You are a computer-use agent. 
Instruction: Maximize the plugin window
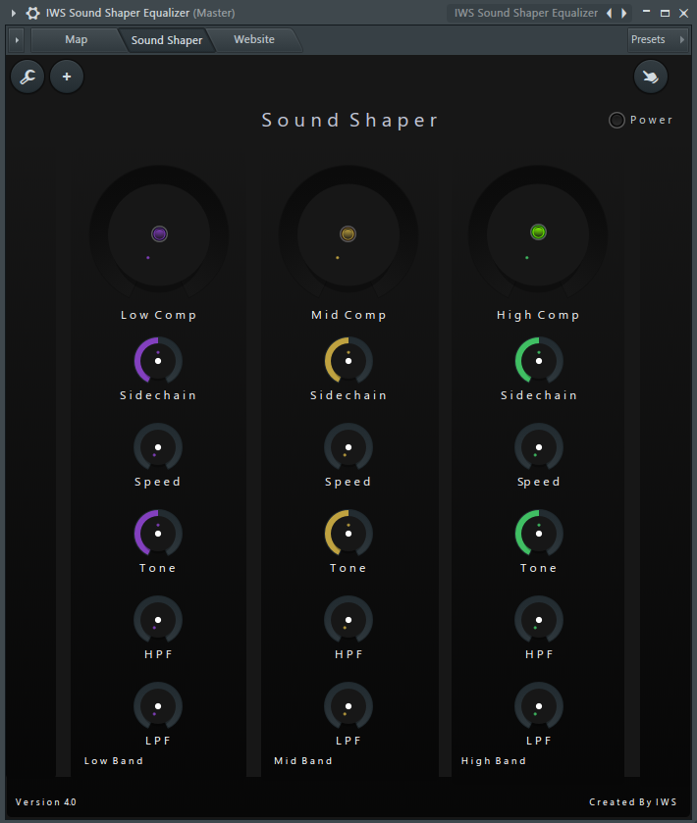click(665, 13)
